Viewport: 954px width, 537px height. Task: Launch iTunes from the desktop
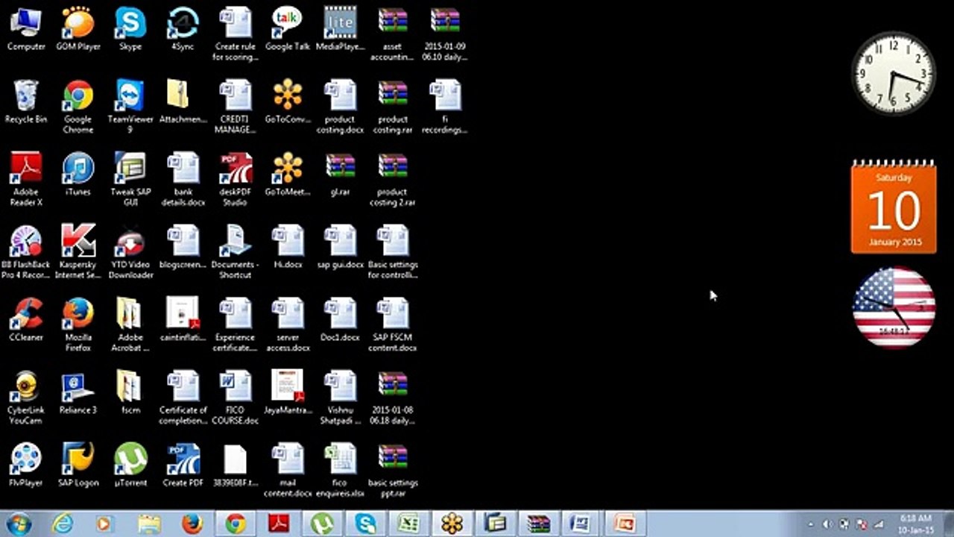[78, 175]
